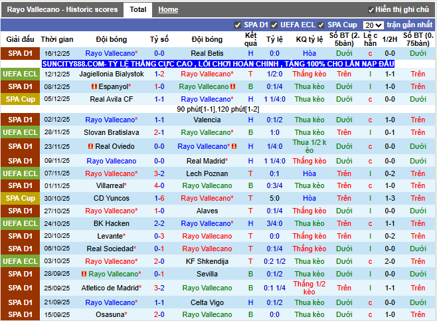The height and width of the screenshot is (321, 437).
Task: Open Jagiellonia Bialystok team link
Action: pos(112,74)
